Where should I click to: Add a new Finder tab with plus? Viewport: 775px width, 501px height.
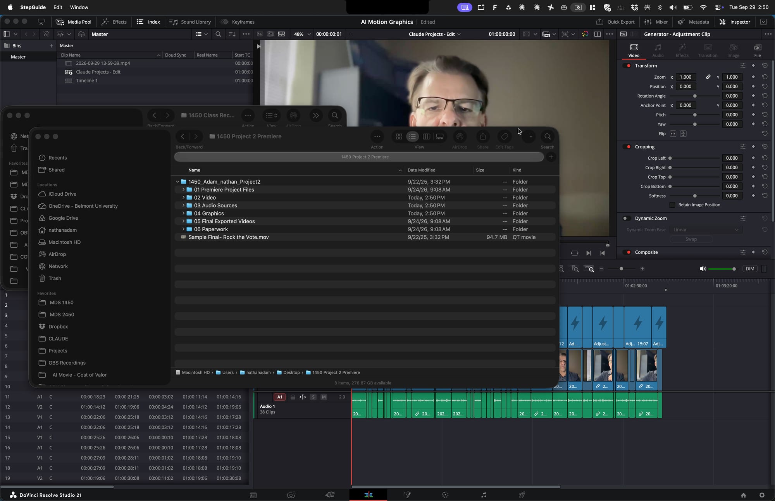(551, 157)
